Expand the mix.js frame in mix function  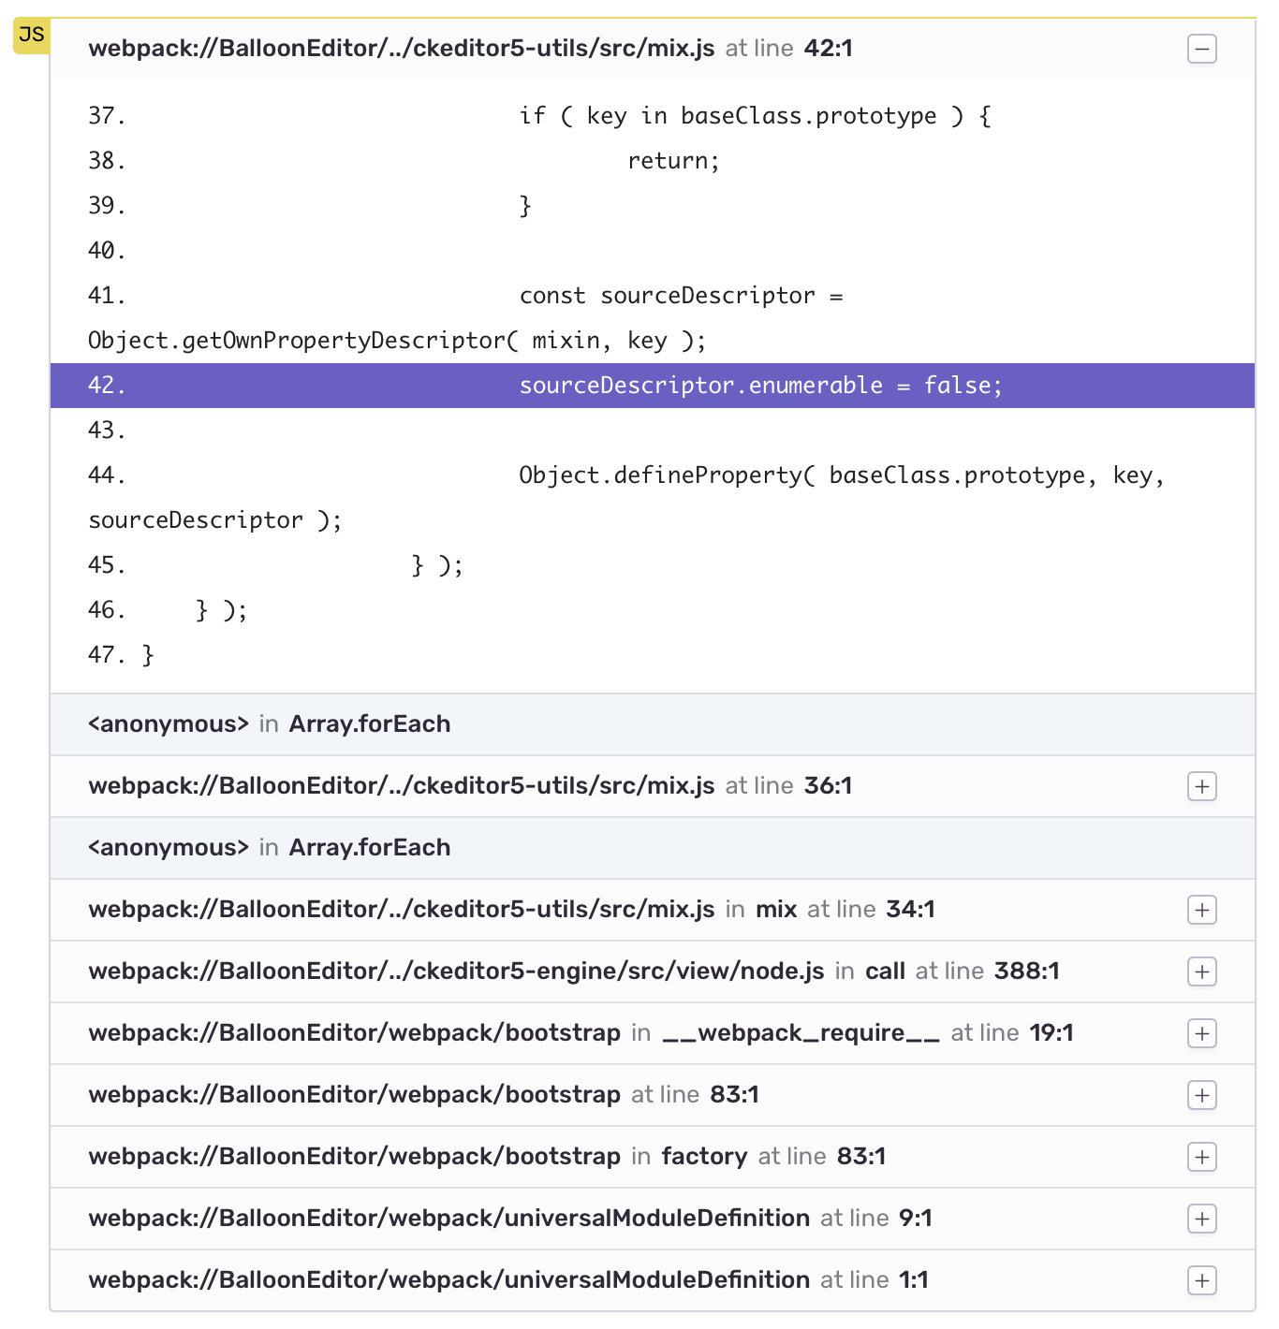pyautogui.click(x=1202, y=910)
